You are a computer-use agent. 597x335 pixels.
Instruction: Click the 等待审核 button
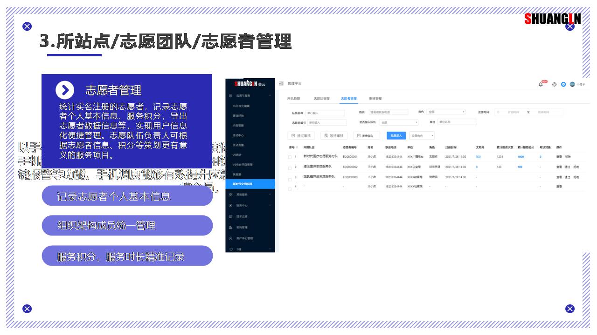[333, 136]
